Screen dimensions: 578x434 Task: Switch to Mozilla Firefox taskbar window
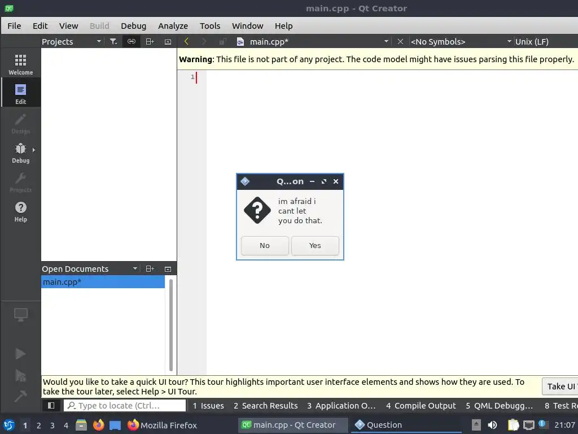pyautogui.click(x=162, y=425)
